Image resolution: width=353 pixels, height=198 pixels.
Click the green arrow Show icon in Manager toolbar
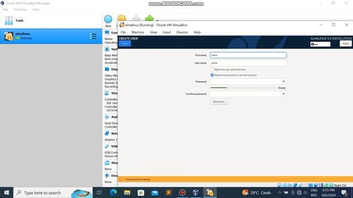[x=149, y=18]
